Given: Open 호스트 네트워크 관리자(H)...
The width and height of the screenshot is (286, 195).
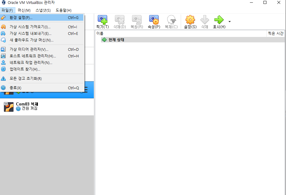Looking at the screenshot, I should point(42,56).
